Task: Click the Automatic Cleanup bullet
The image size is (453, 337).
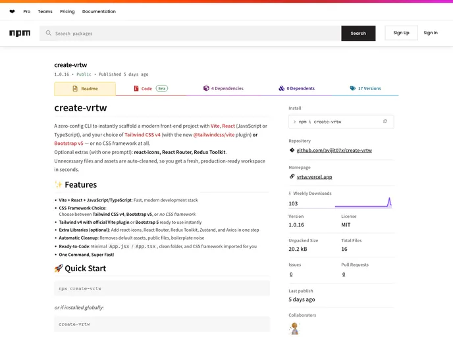Action: pyautogui.click(x=132, y=238)
